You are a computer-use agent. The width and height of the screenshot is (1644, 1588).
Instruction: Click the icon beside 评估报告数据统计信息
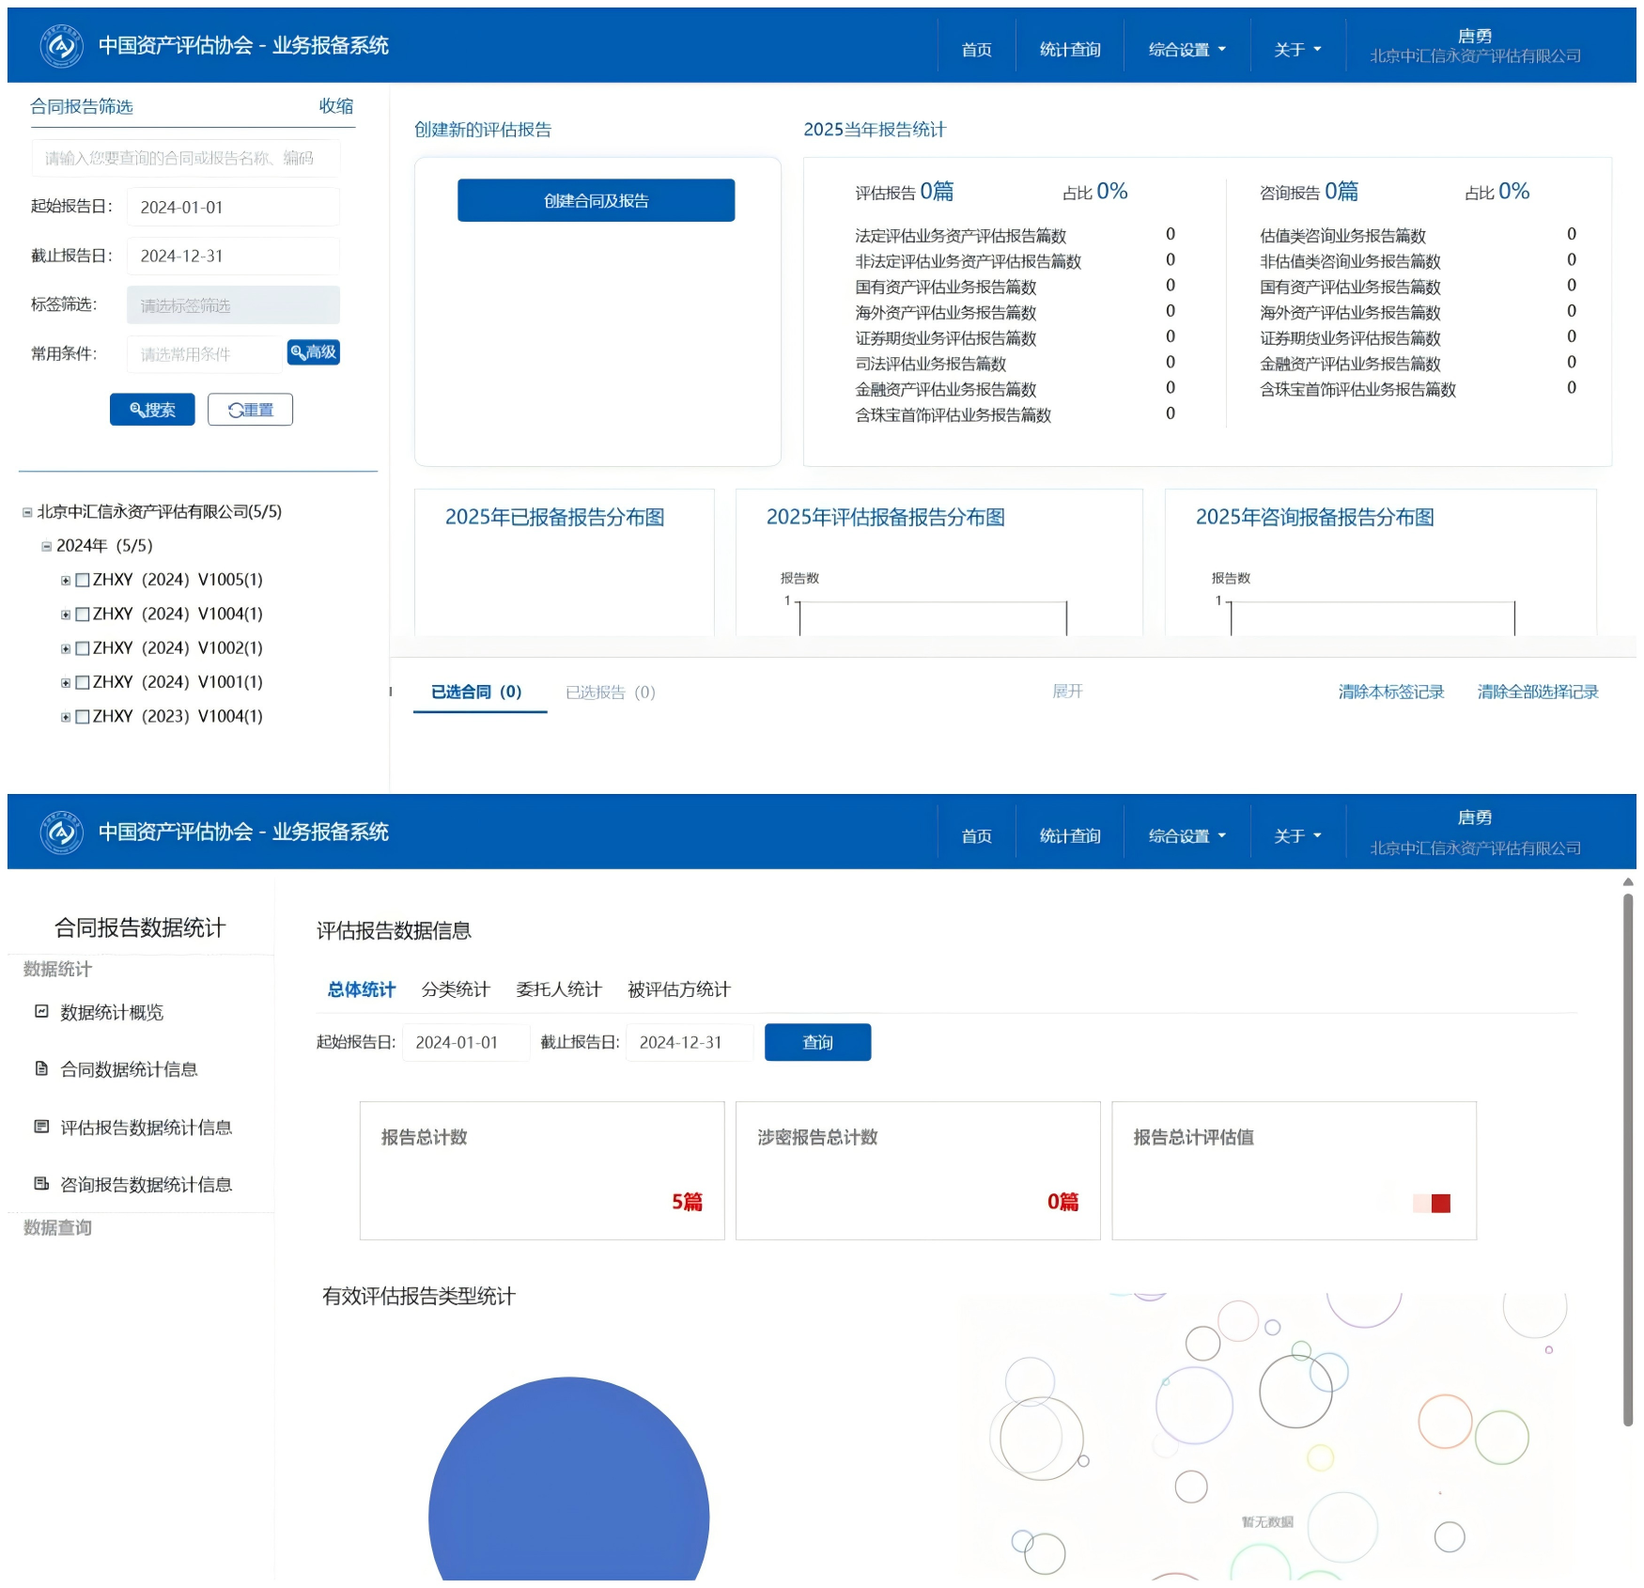coord(41,1126)
